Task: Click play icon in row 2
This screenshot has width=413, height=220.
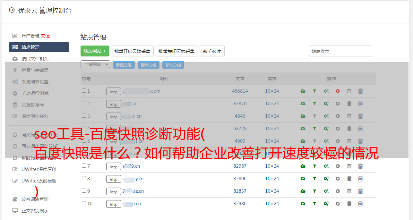Action: (x=338, y=104)
